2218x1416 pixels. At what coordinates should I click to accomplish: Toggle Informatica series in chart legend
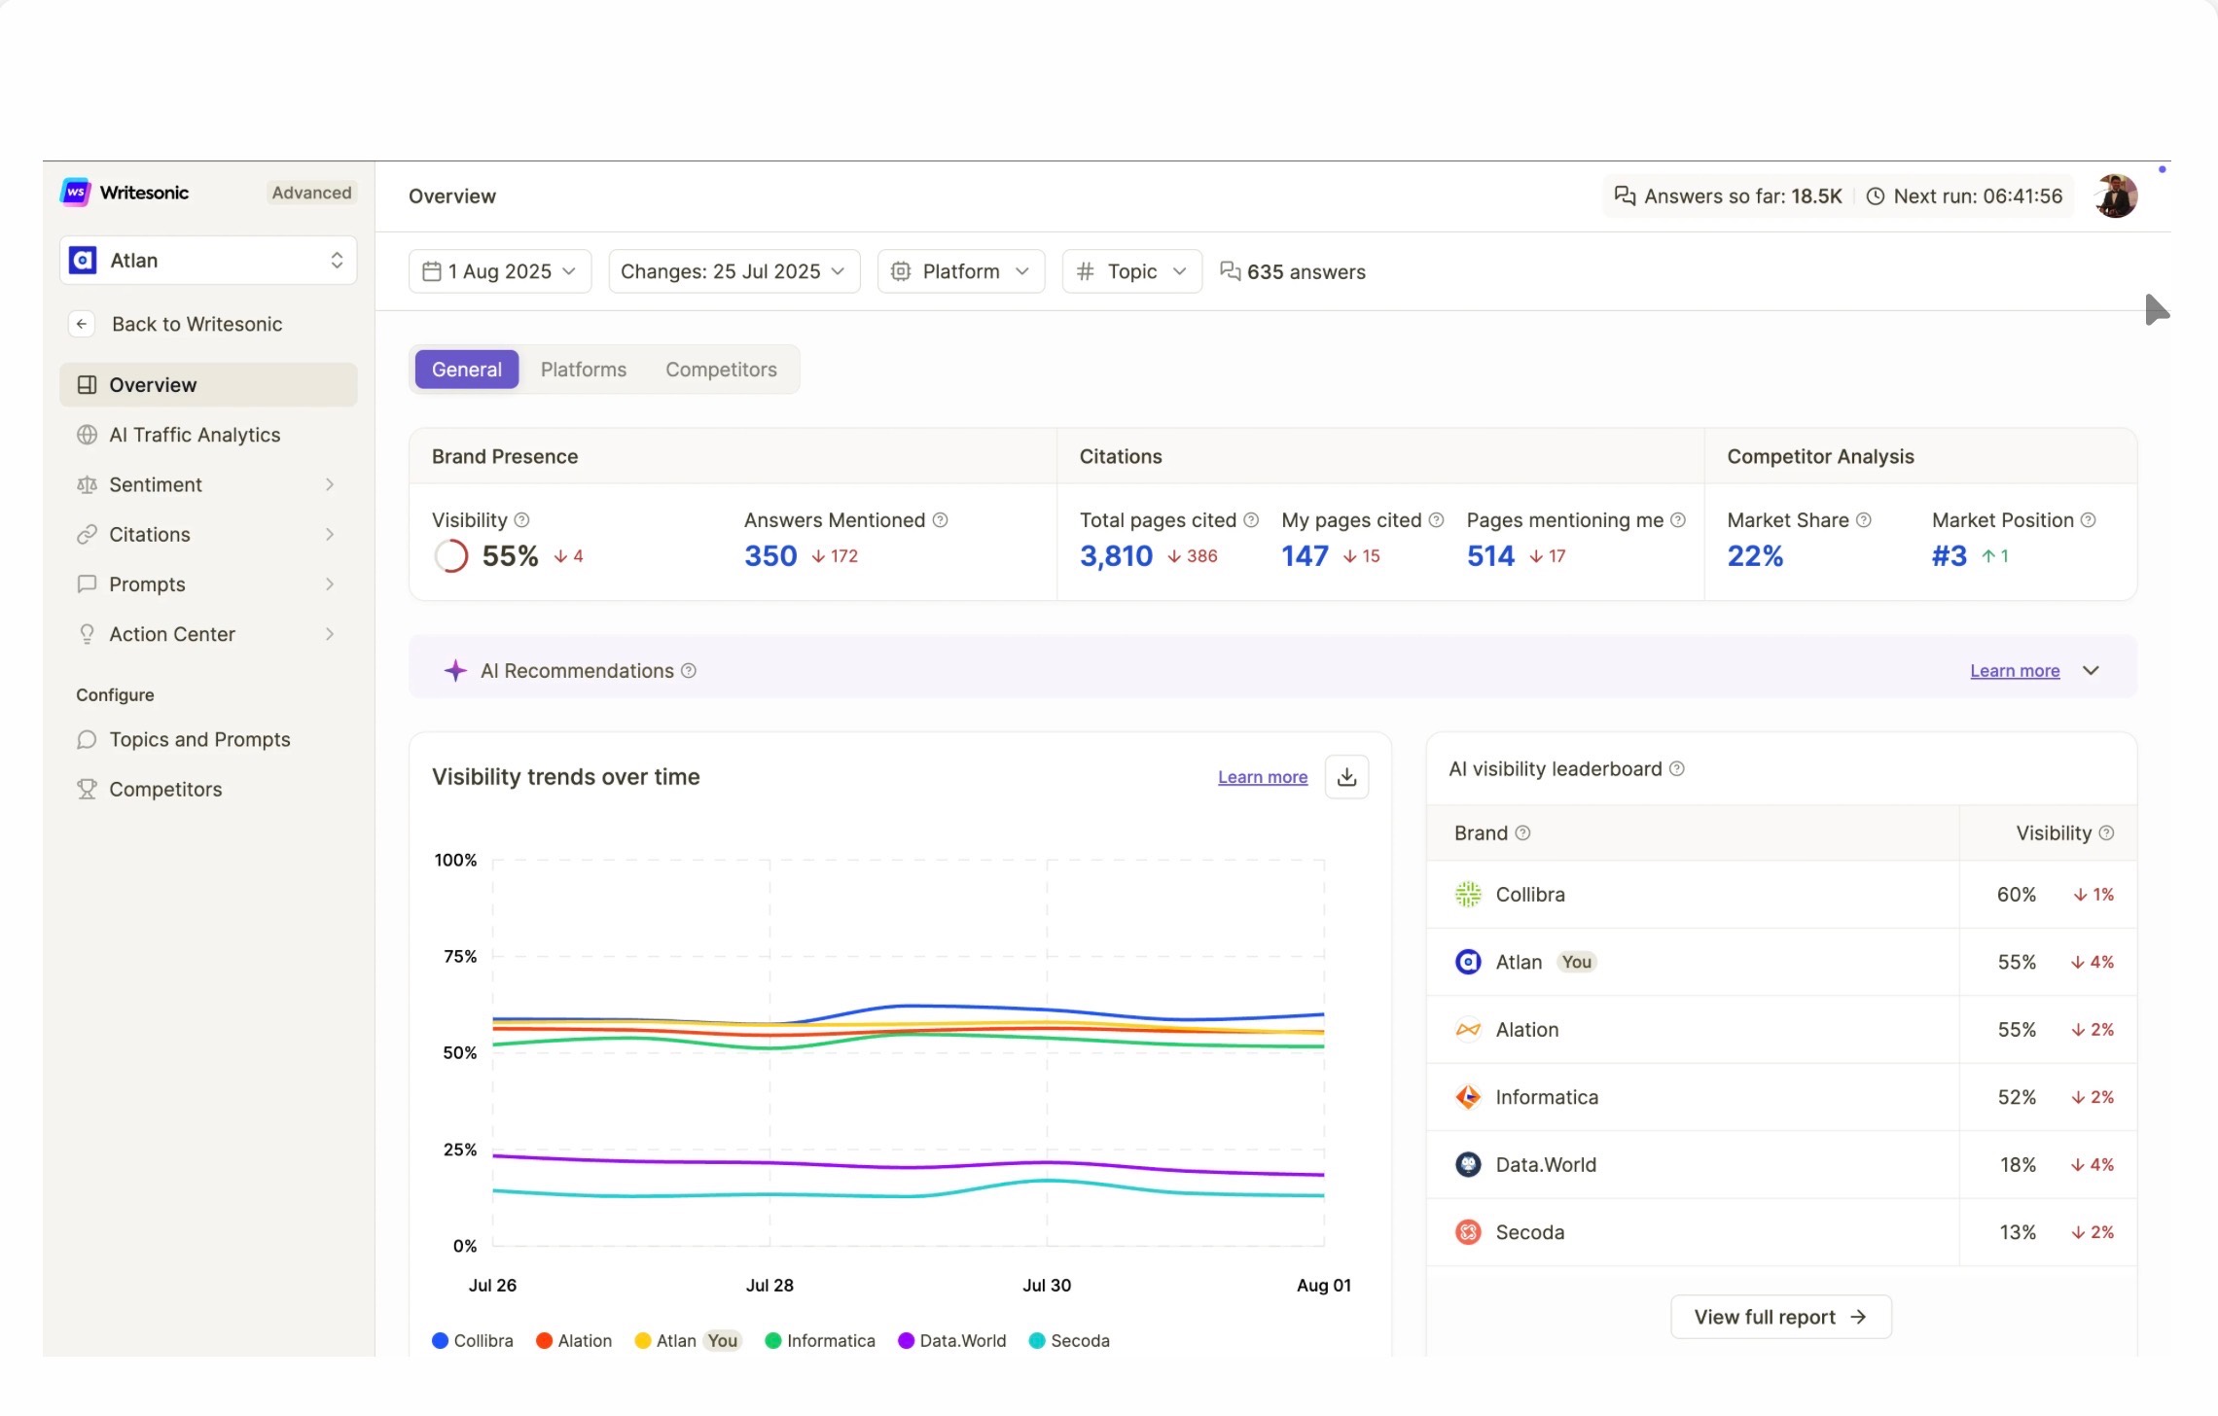point(820,1341)
